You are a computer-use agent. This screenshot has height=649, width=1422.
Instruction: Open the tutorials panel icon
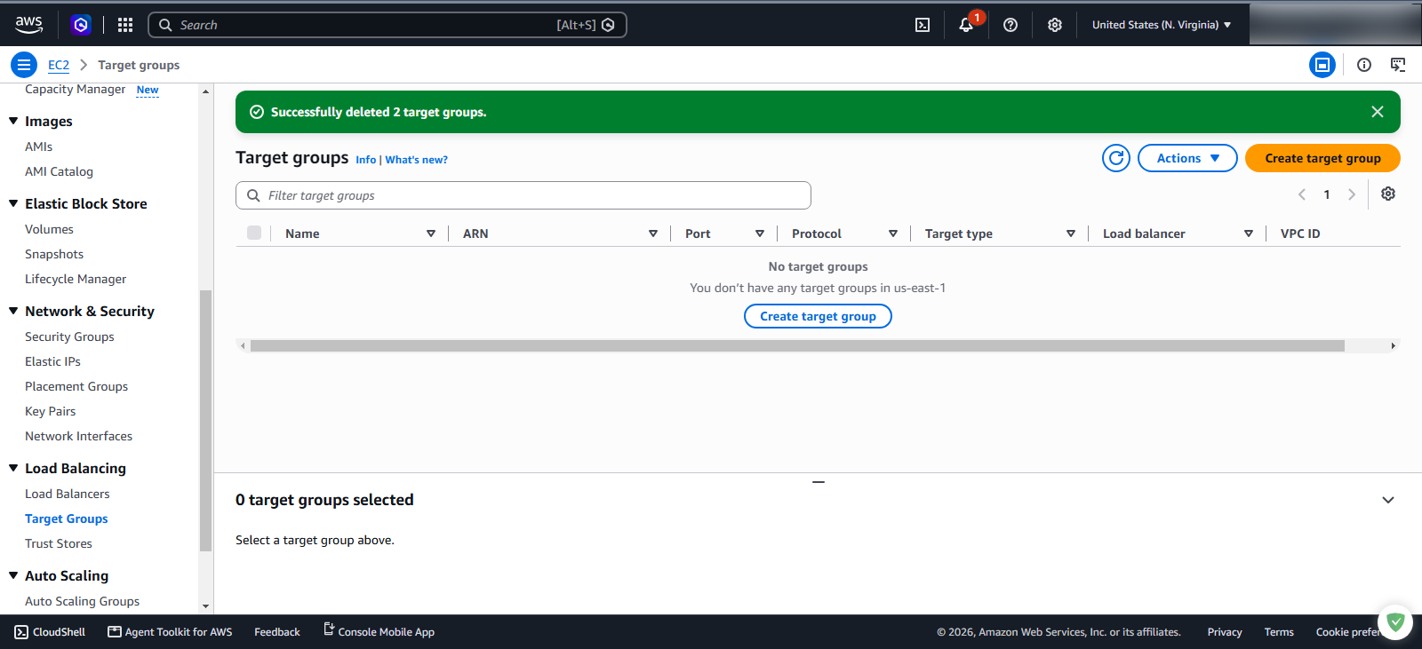1398,65
